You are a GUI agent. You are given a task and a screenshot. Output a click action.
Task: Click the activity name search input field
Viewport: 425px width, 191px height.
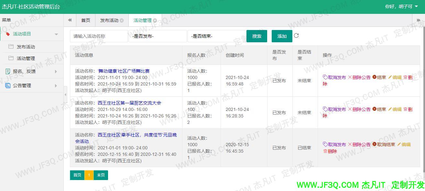click(99, 36)
